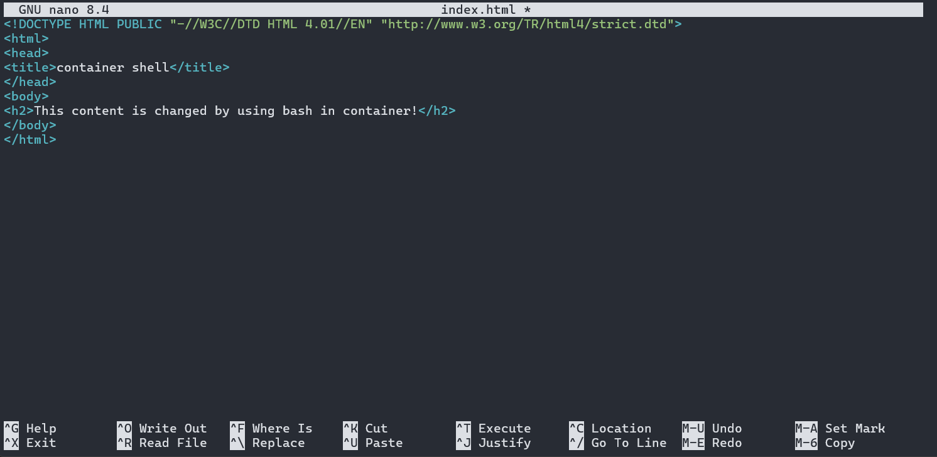Click the index.html filename in title bar
937x457 pixels.
[x=479, y=9]
